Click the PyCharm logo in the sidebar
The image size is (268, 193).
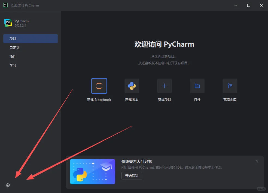8,23
